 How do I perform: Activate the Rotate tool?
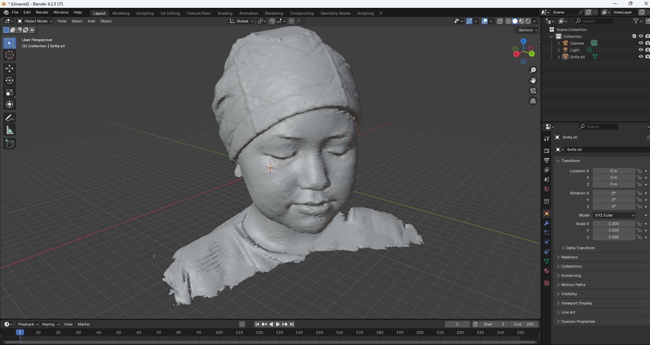click(10, 80)
